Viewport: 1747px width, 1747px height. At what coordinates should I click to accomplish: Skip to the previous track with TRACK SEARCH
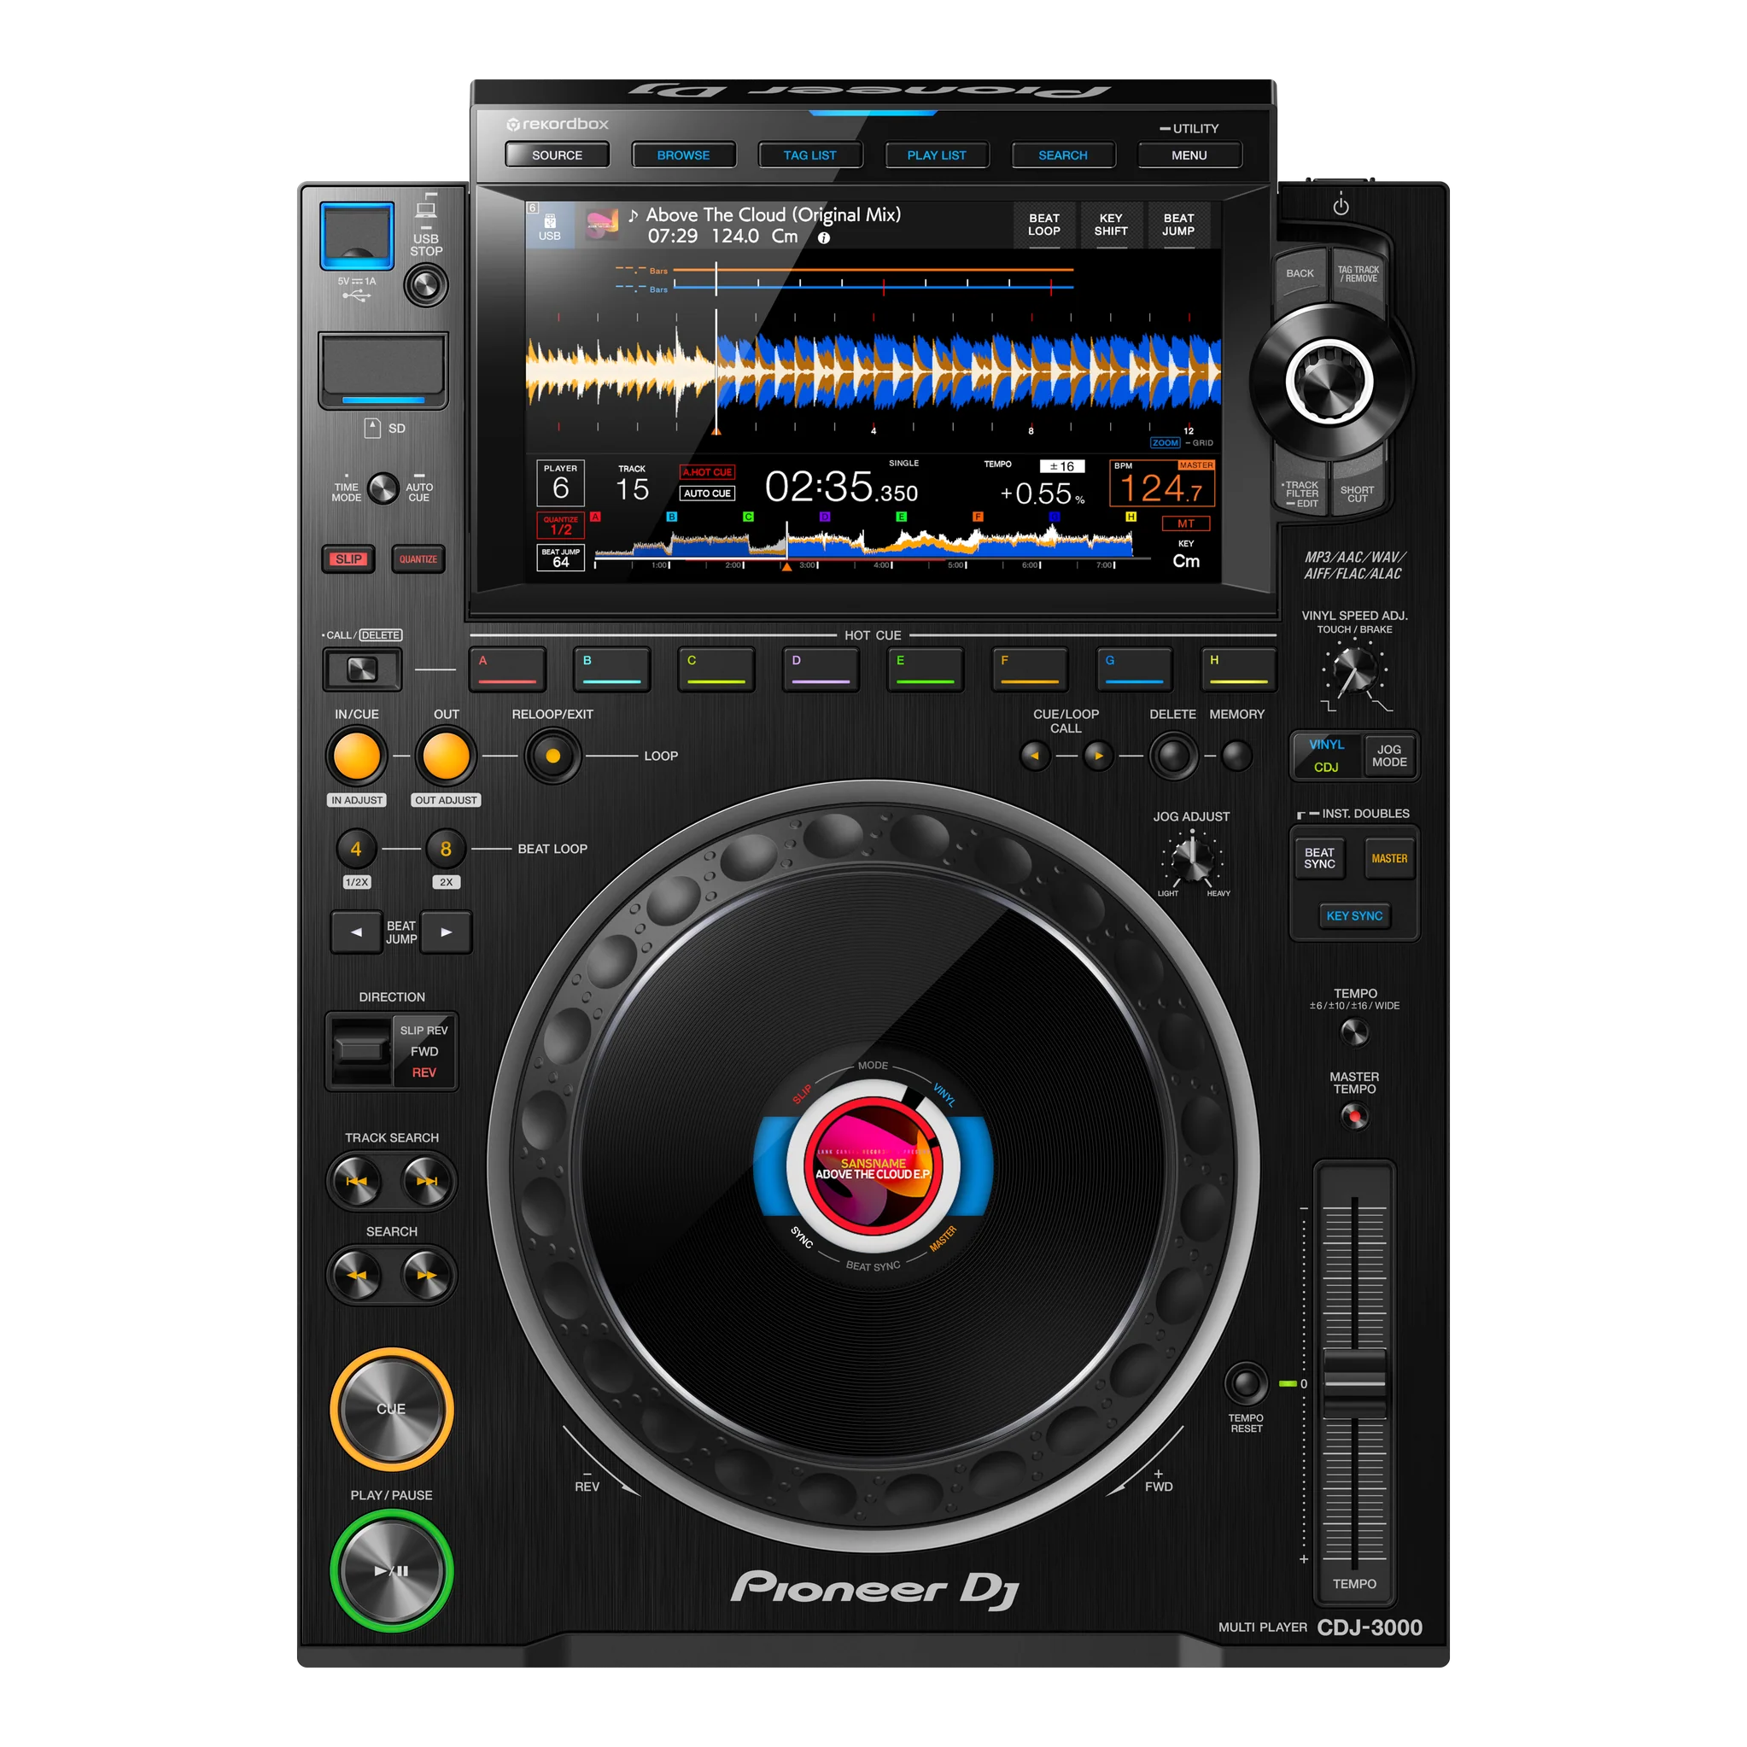[x=358, y=1181]
